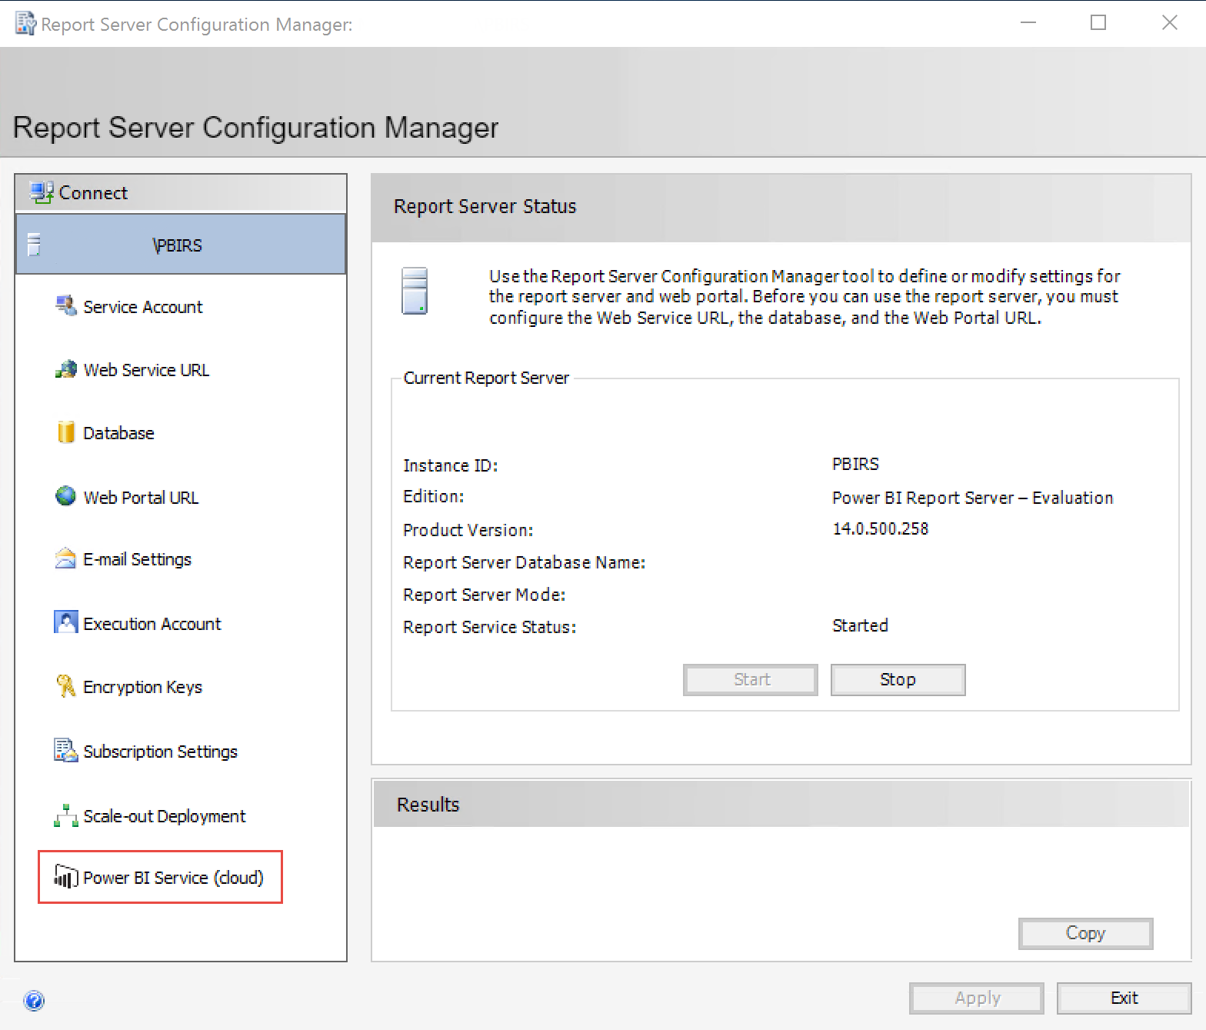Click the Subscription Settings icon
This screenshot has height=1030, width=1206.
point(66,750)
